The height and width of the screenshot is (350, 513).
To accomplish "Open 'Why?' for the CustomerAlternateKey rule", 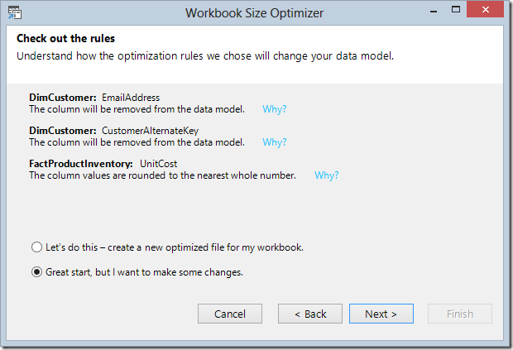I will [x=275, y=142].
